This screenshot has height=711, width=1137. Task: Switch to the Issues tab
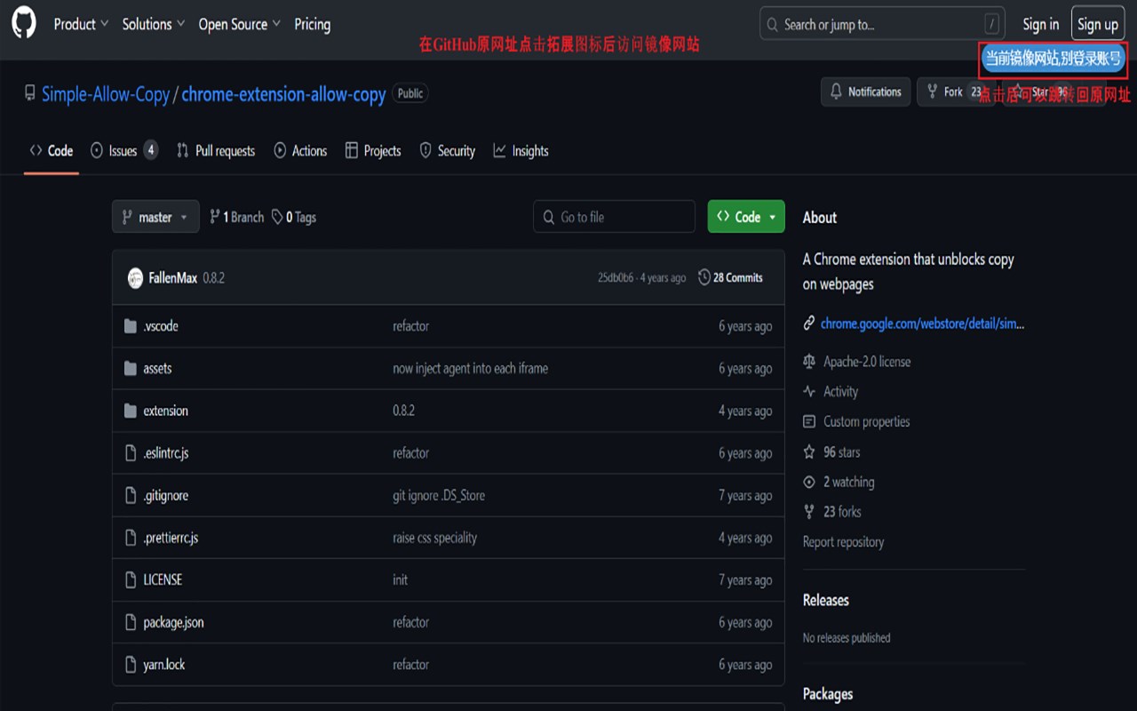123,150
